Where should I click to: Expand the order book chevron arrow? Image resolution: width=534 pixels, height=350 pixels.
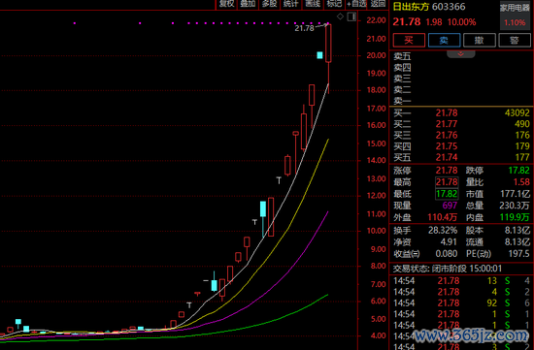[461, 54]
